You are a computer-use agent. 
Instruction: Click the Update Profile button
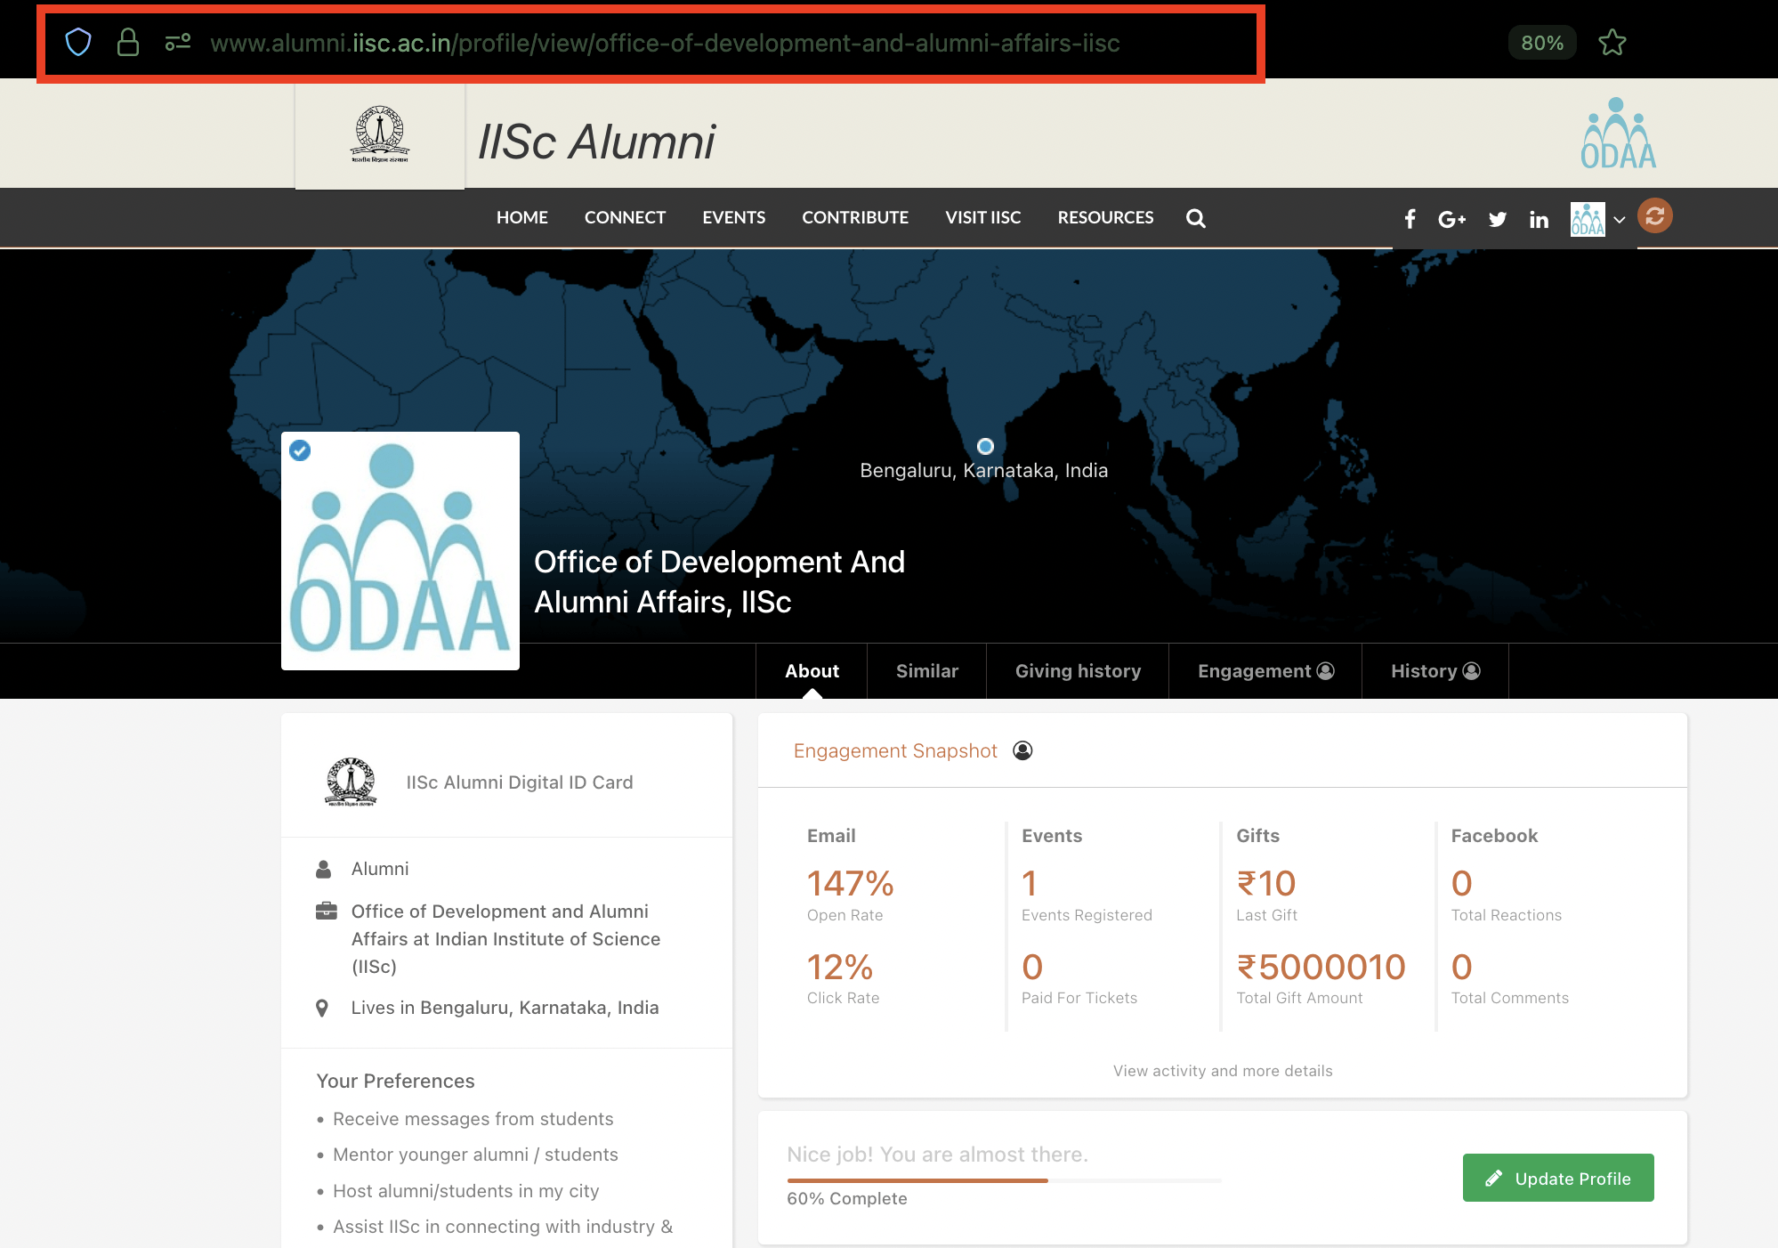(1557, 1178)
